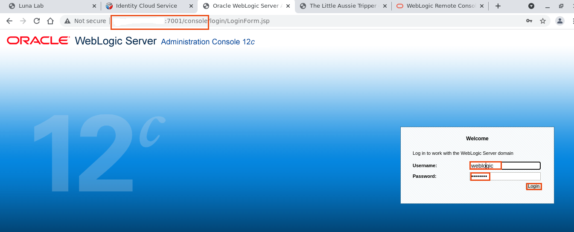Open the tab search dropdown arrow
The height and width of the screenshot is (232, 574).
[x=531, y=6]
